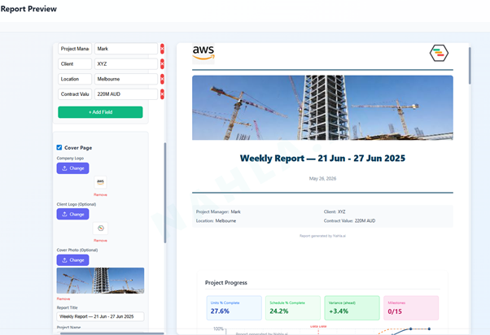The height and width of the screenshot is (335, 490).
Task: Click the AWS company logo thumbnail
Action: [100, 182]
